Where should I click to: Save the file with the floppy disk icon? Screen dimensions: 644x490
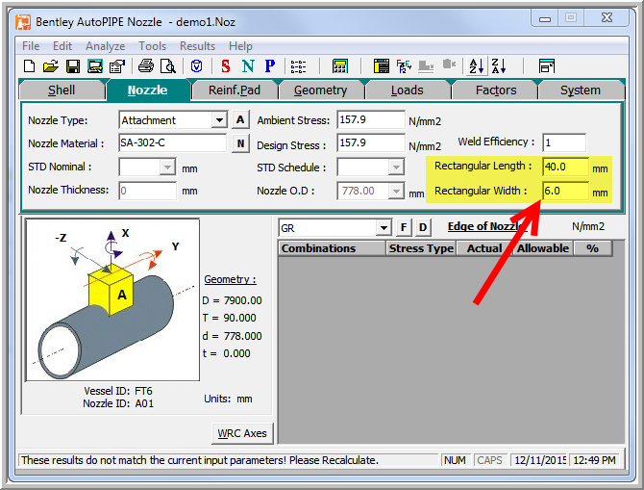tap(73, 65)
